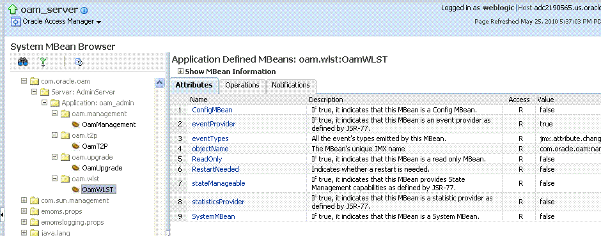Image resolution: width=601 pixels, height=240 pixels.
Task: Click the Oracle Access Manager target icon
Action: click(x=15, y=22)
